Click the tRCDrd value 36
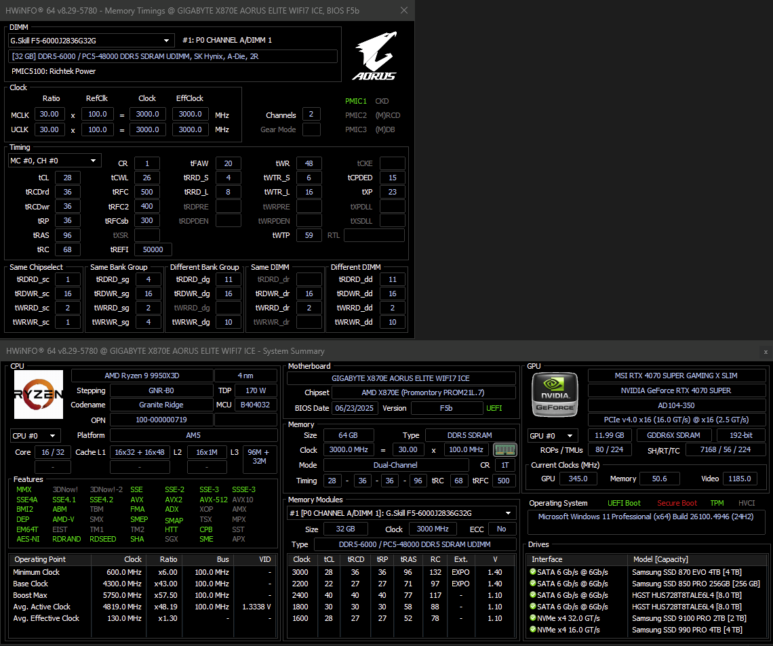The width and height of the screenshot is (773, 646). point(68,192)
